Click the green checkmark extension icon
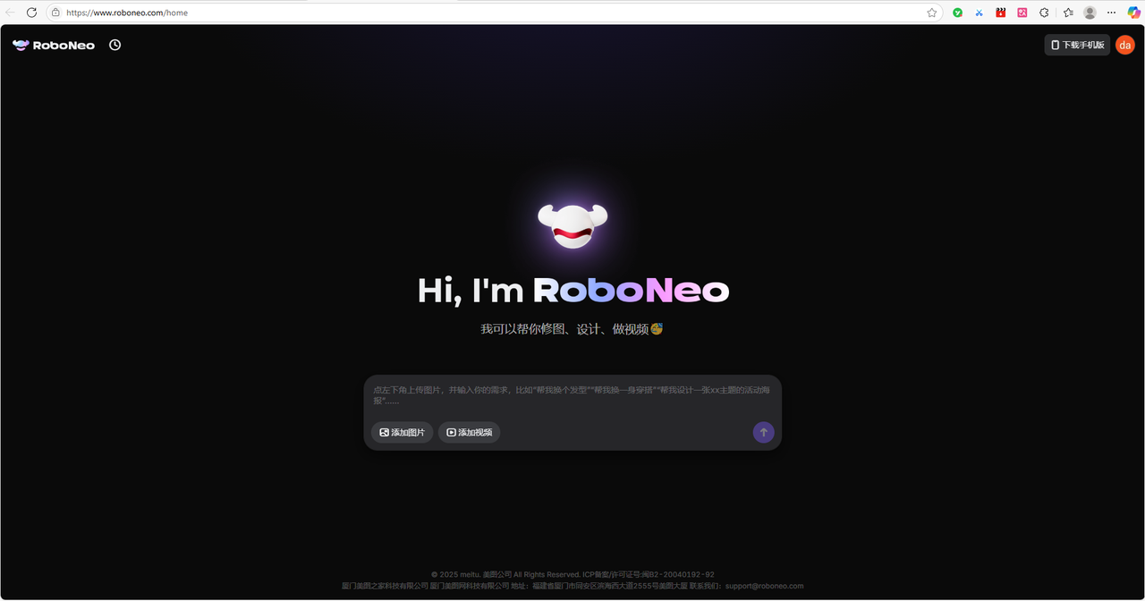This screenshot has height=601, width=1145. pos(957,13)
